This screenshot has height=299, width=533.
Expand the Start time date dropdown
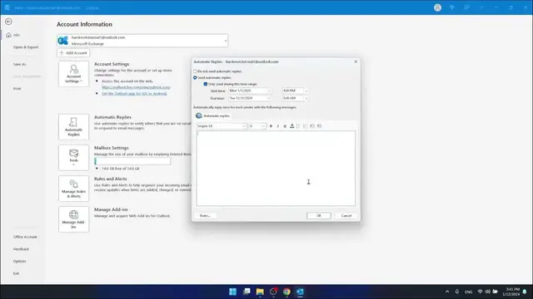pyautogui.click(x=269, y=91)
